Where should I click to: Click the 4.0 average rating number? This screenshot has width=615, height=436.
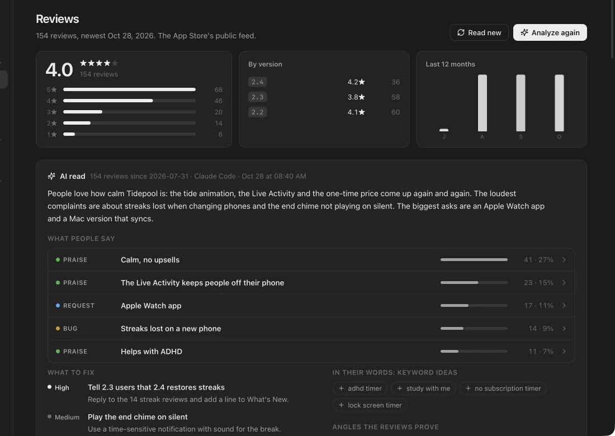pos(59,70)
